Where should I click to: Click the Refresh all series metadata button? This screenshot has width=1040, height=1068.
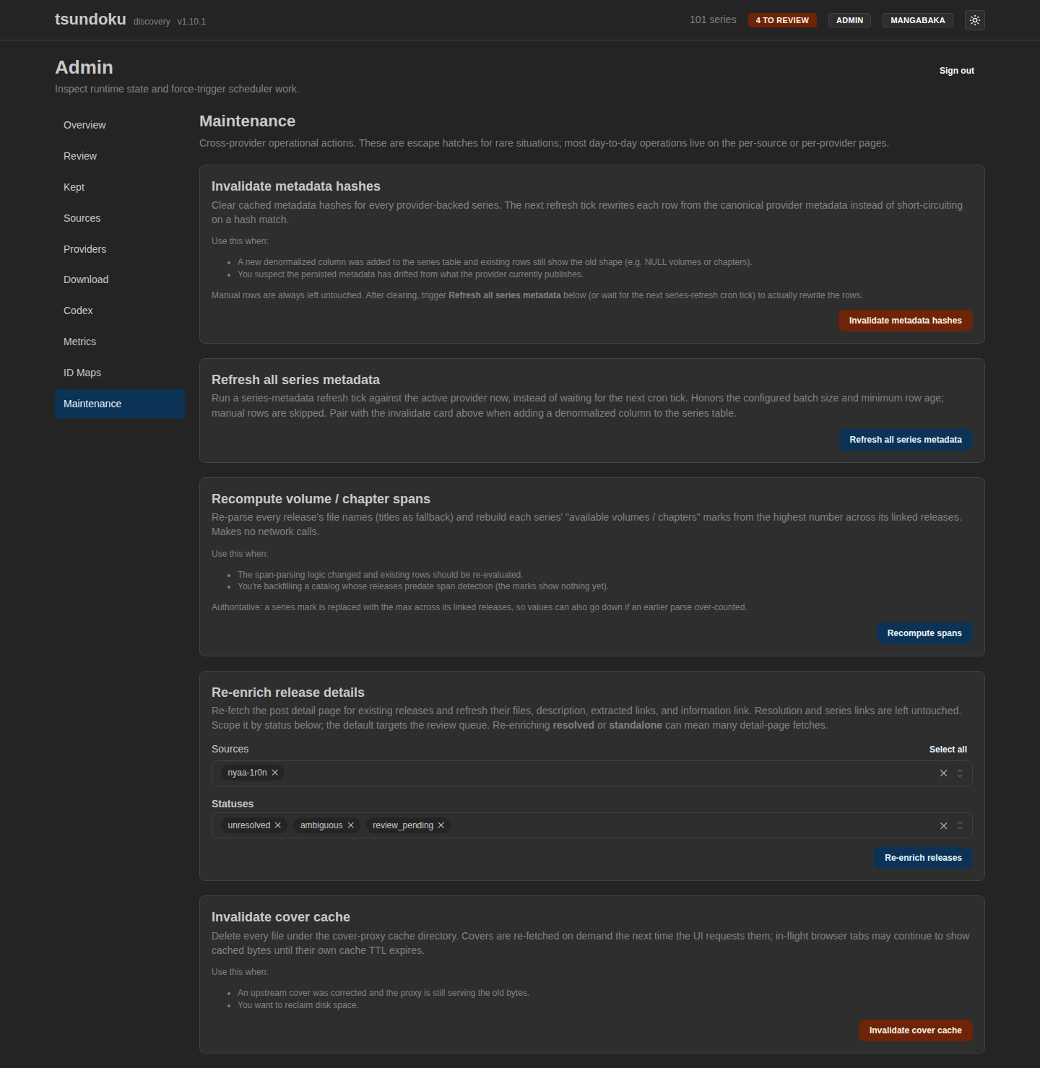pyautogui.click(x=906, y=440)
